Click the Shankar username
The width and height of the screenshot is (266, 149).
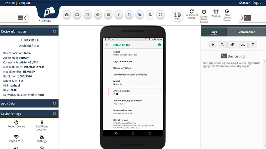click(x=244, y=3)
